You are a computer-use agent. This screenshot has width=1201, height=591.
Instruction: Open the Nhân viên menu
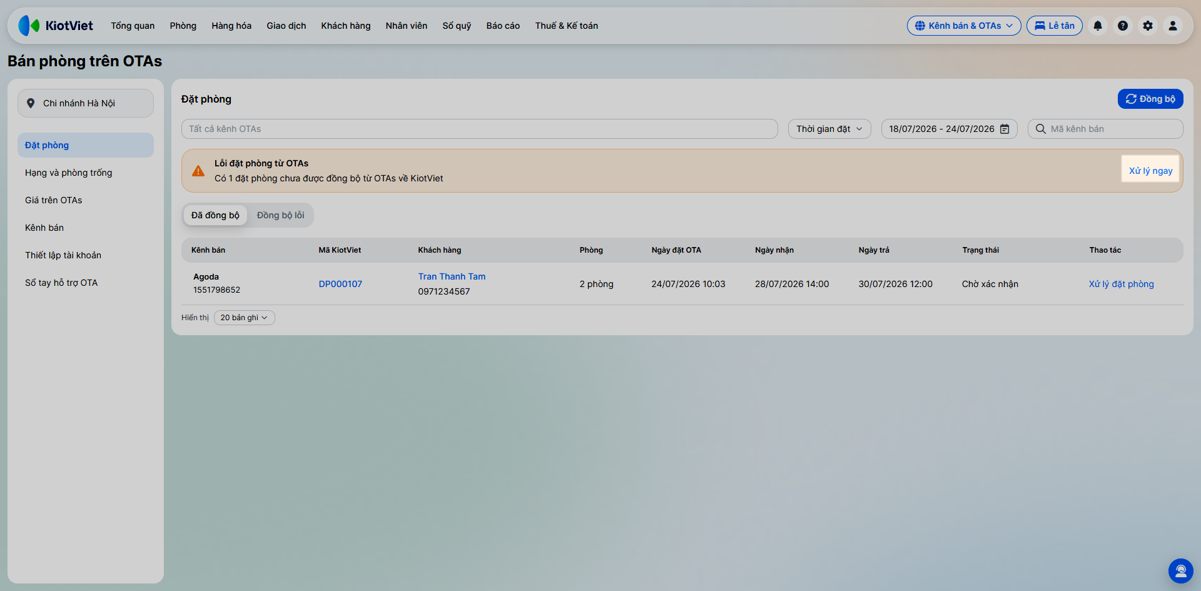point(407,26)
